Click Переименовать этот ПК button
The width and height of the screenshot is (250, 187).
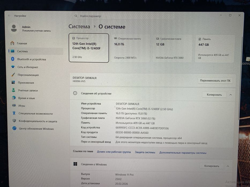tap(215, 81)
